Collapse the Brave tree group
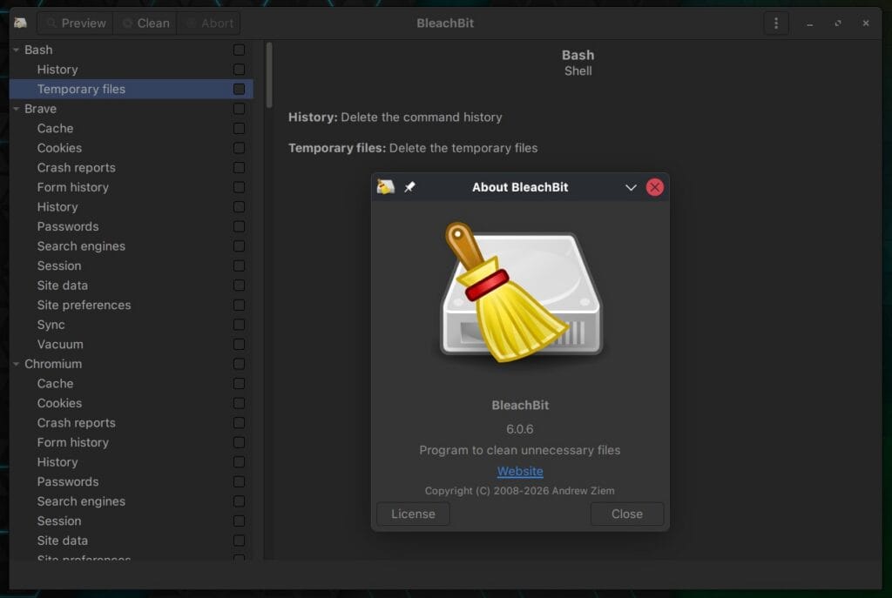The image size is (892, 598). [x=17, y=109]
